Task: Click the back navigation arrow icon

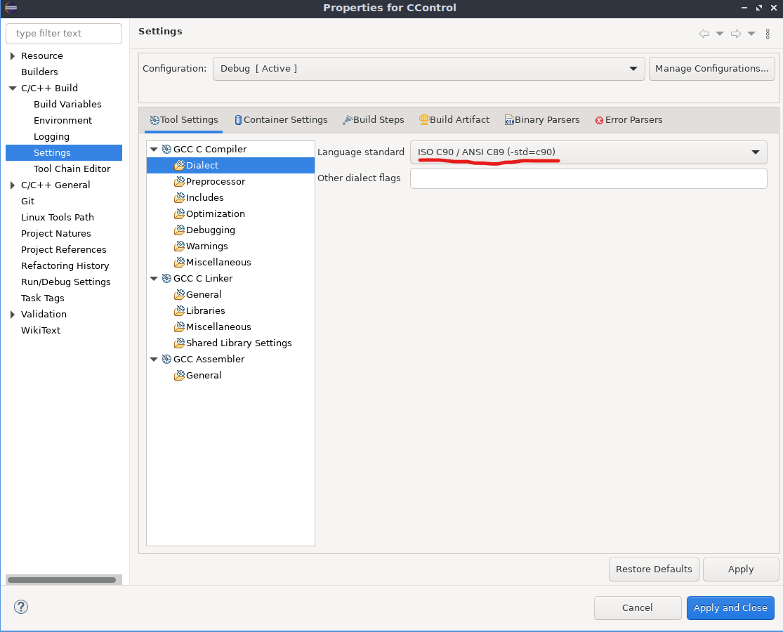Action: coord(703,34)
